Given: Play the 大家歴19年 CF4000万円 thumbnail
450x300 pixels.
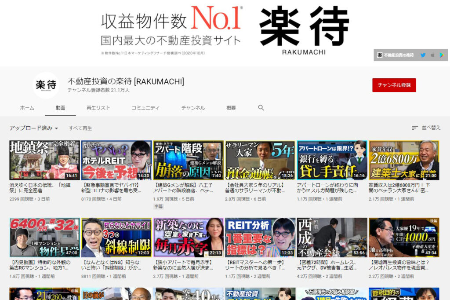Looking at the screenshot, I should 404,238.
